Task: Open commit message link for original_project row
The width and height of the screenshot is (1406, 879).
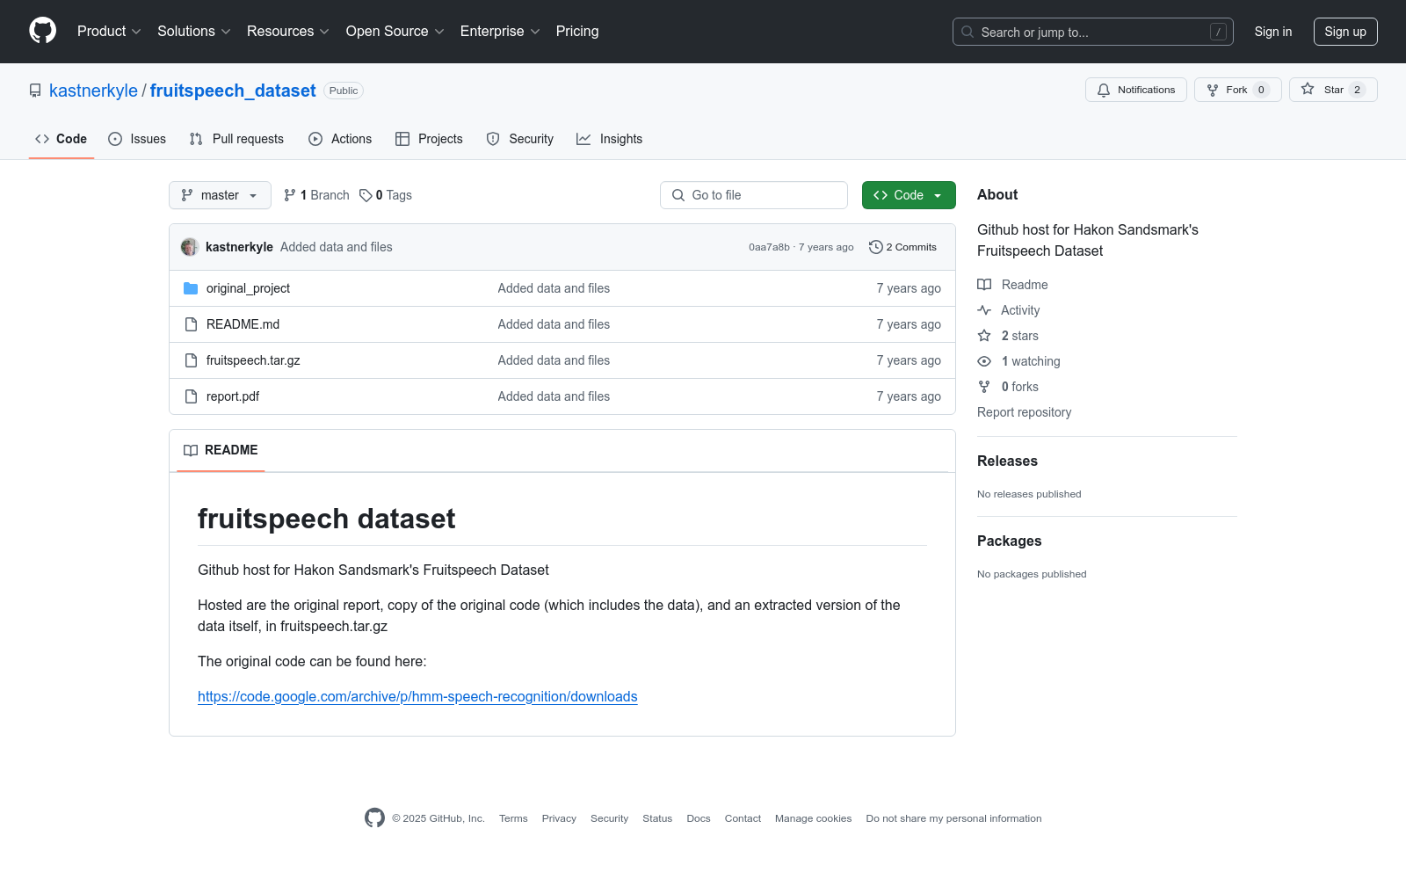Action: click(x=554, y=288)
